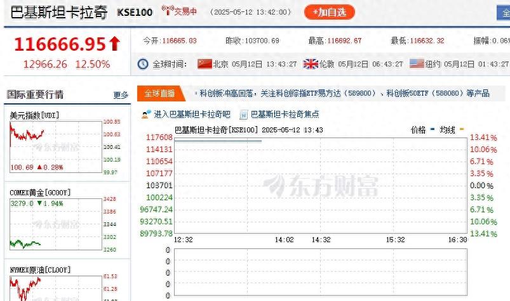Open 巴基斯坦卡拉奇焦点 link
The height and width of the screenshot is (301, 510).
[x=285, y=114]
